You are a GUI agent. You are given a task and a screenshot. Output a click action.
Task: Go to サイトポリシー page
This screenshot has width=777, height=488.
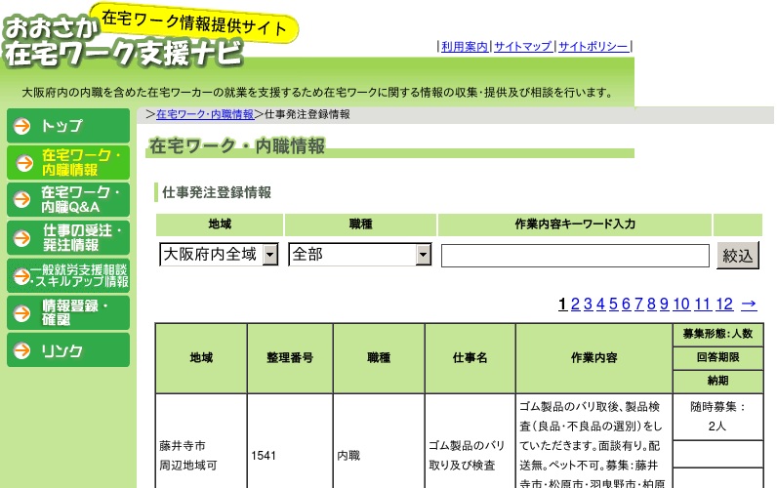[x=593, y=46]
